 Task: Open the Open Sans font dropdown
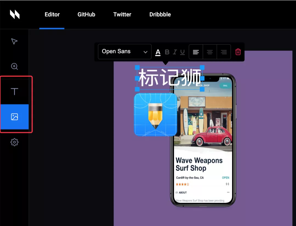tap(125, 52)
